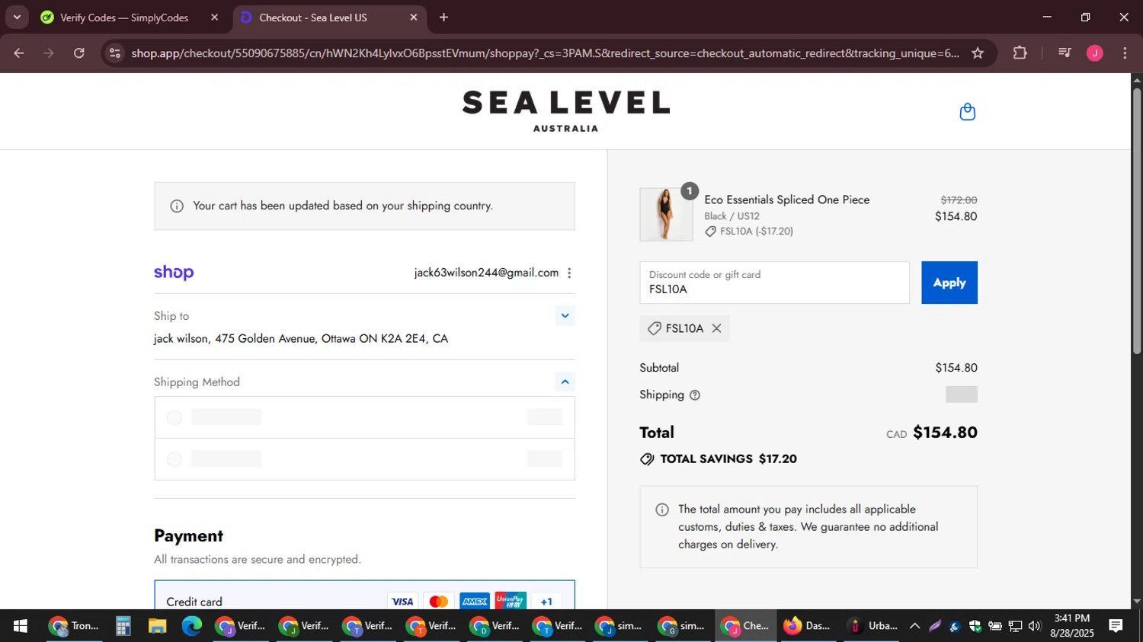Open the shopping bag cart icon
The width and height of the screenshot is (1143, 642).
967,112
